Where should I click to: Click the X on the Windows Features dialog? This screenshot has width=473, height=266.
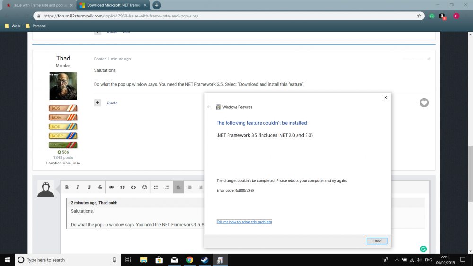point(385,98)
